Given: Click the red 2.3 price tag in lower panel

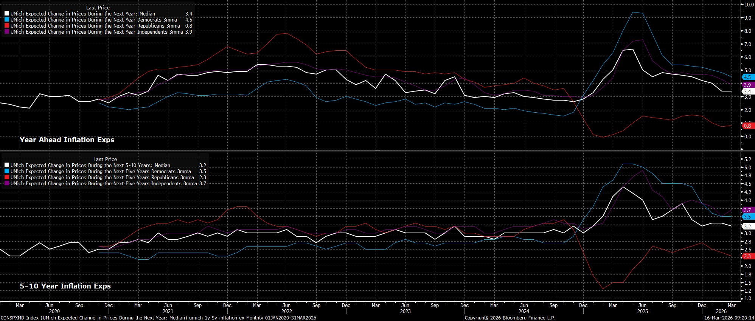Looking at the screenshot, I should [x=747, y=256].
